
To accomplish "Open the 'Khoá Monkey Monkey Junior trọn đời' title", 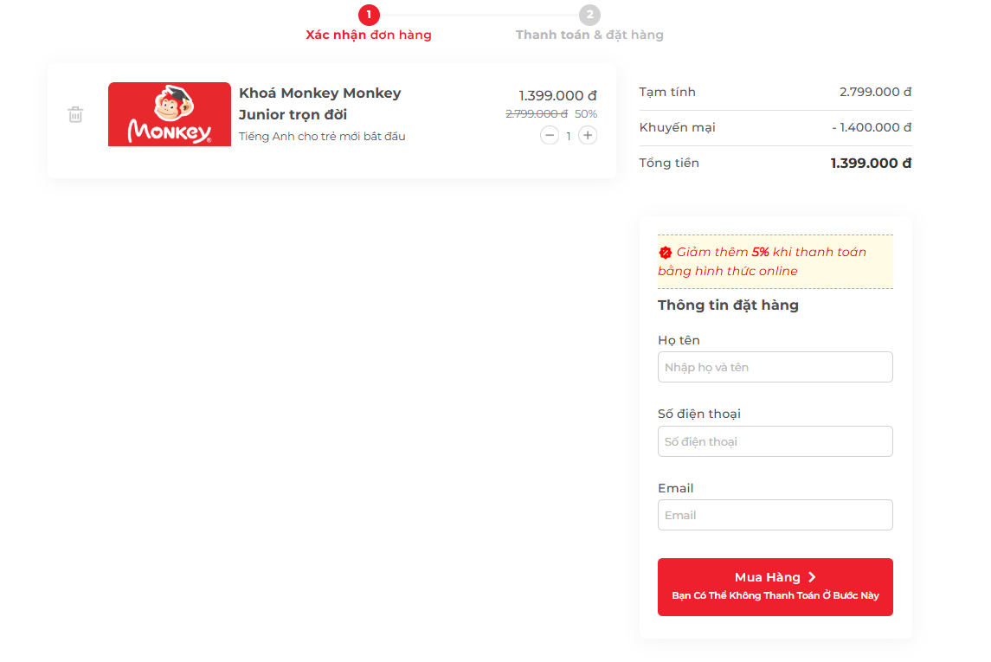I will pyautogui.click(x=320, y=104).
